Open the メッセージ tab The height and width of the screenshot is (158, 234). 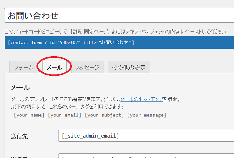click(x=87, y=68)
